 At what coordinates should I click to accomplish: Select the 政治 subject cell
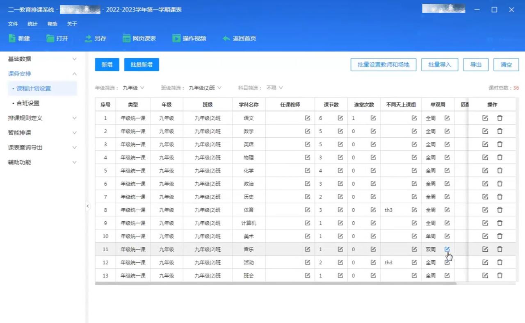(249, 184)
